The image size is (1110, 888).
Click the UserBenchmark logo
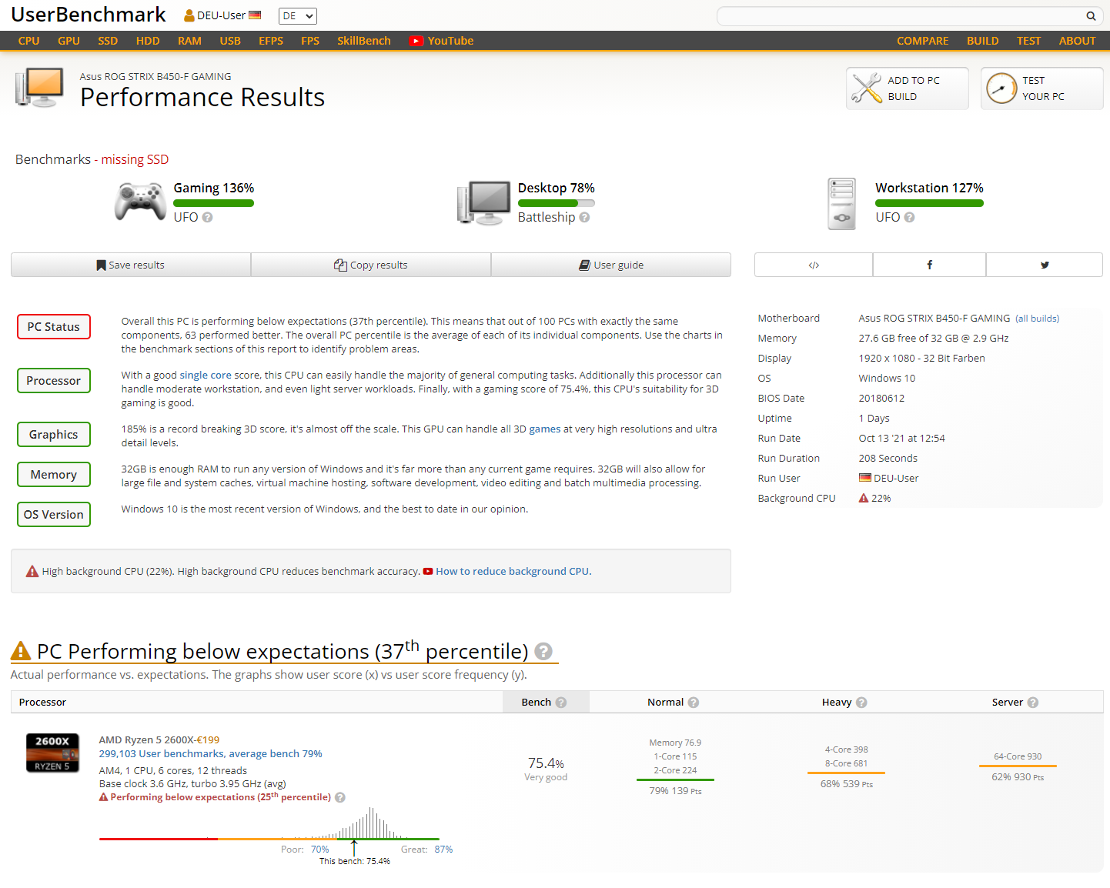(x=89, y=15)
